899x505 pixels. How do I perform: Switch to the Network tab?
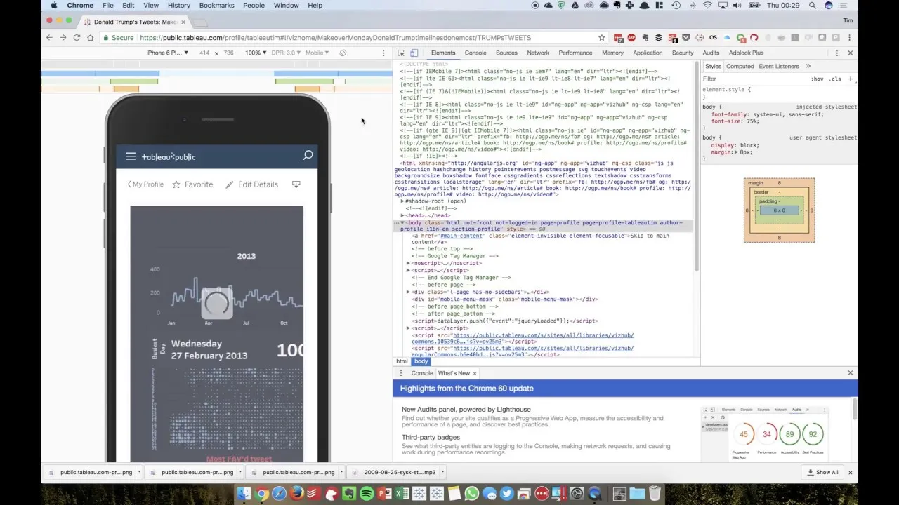(x=538, y=53)
